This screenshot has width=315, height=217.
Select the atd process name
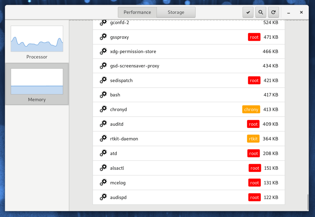pyautogui.click(x=114, y=153)
